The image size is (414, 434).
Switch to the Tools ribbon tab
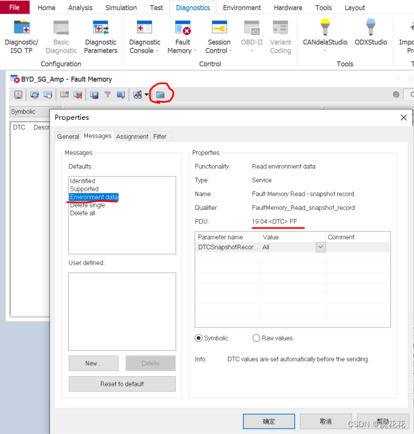(x=323, y=8)
